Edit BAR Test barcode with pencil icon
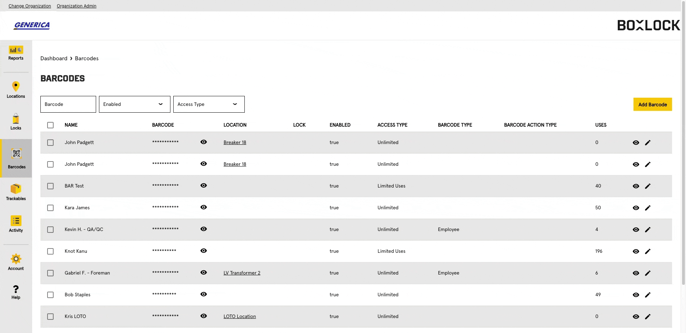The height and width of the screenshot is (333, 686). pyautogui.click(x=648, y=186)
